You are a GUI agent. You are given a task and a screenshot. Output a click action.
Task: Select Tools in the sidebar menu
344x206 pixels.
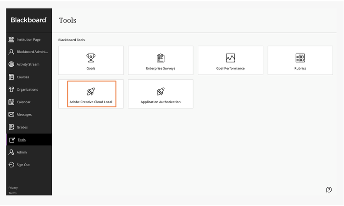click(22, 139)
